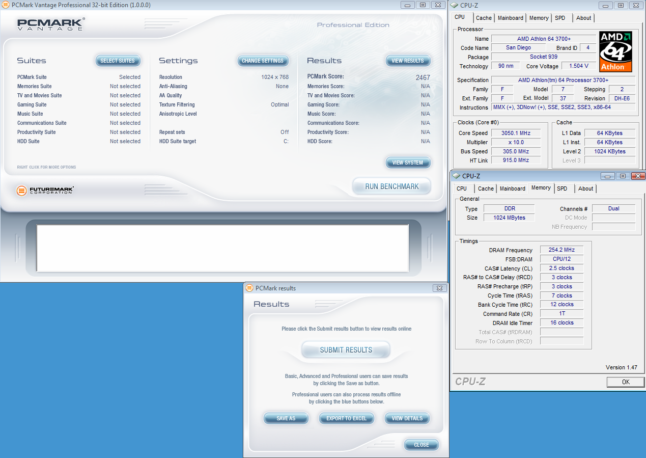Image resolution: width=646 pixels, height=458 pixels.
Task: Click the HDD Suite target C: value
Action: click(286, 141)
